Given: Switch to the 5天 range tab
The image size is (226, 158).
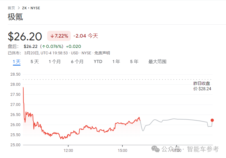Looking at the screenshot, I should coord(35,62).
